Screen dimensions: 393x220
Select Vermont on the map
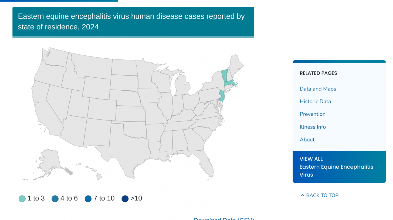pos(224,76)
